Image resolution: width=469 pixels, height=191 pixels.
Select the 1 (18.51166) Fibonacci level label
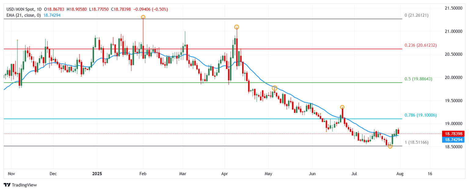click(416, 142)
